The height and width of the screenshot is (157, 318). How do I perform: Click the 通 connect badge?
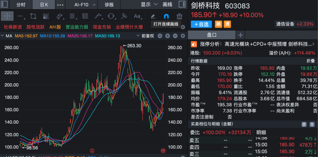pos(227,24)
